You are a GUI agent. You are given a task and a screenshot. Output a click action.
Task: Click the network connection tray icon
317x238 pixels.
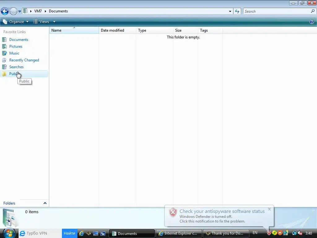(x=294, y=233)
